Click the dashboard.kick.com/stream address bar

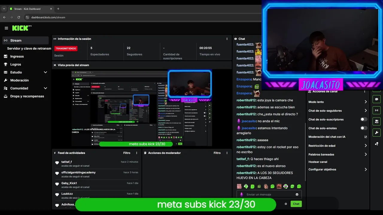(48, 17)
